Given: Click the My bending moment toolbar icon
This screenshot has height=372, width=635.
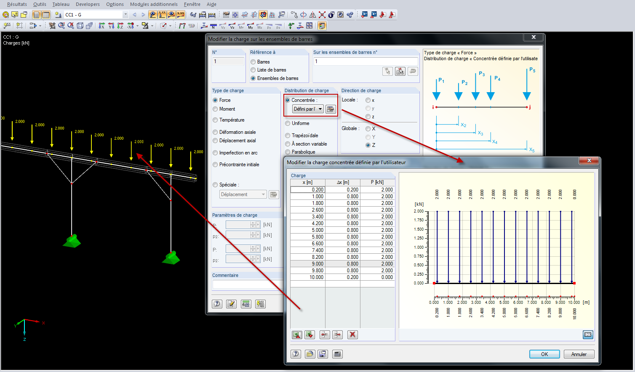Looking at the screenshot, I should pyautogui.click(x=251, y=26).
